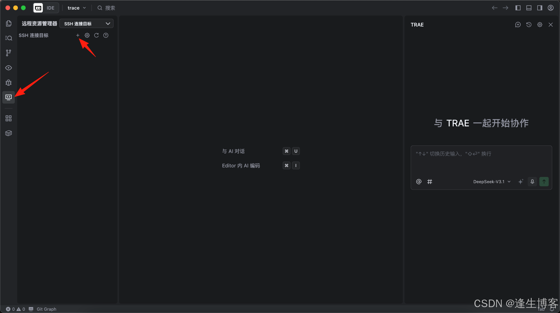Start voice input with microphone icon
This screenshot has height=313, width=560.
[532, 182]
